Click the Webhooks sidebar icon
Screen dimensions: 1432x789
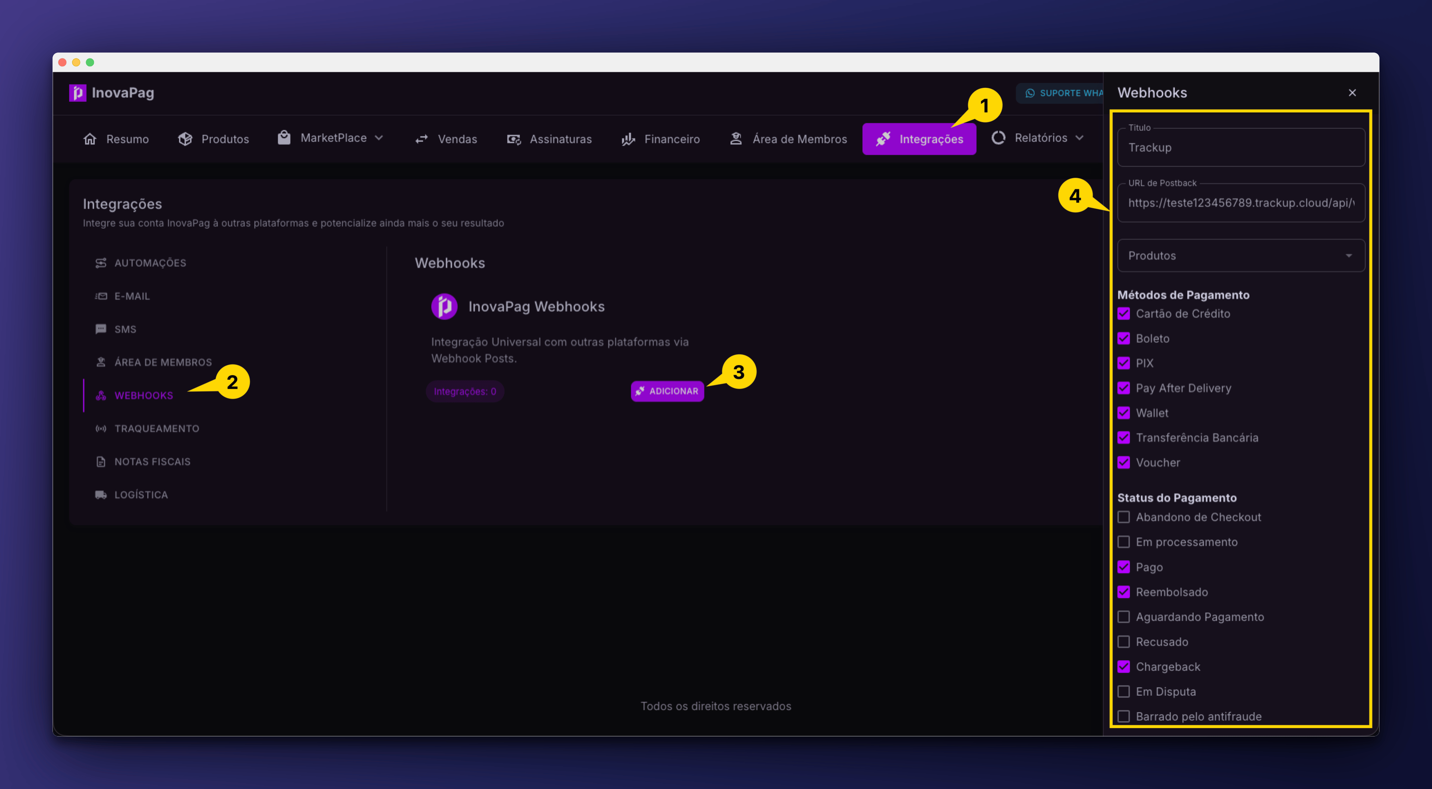[101, 395]
